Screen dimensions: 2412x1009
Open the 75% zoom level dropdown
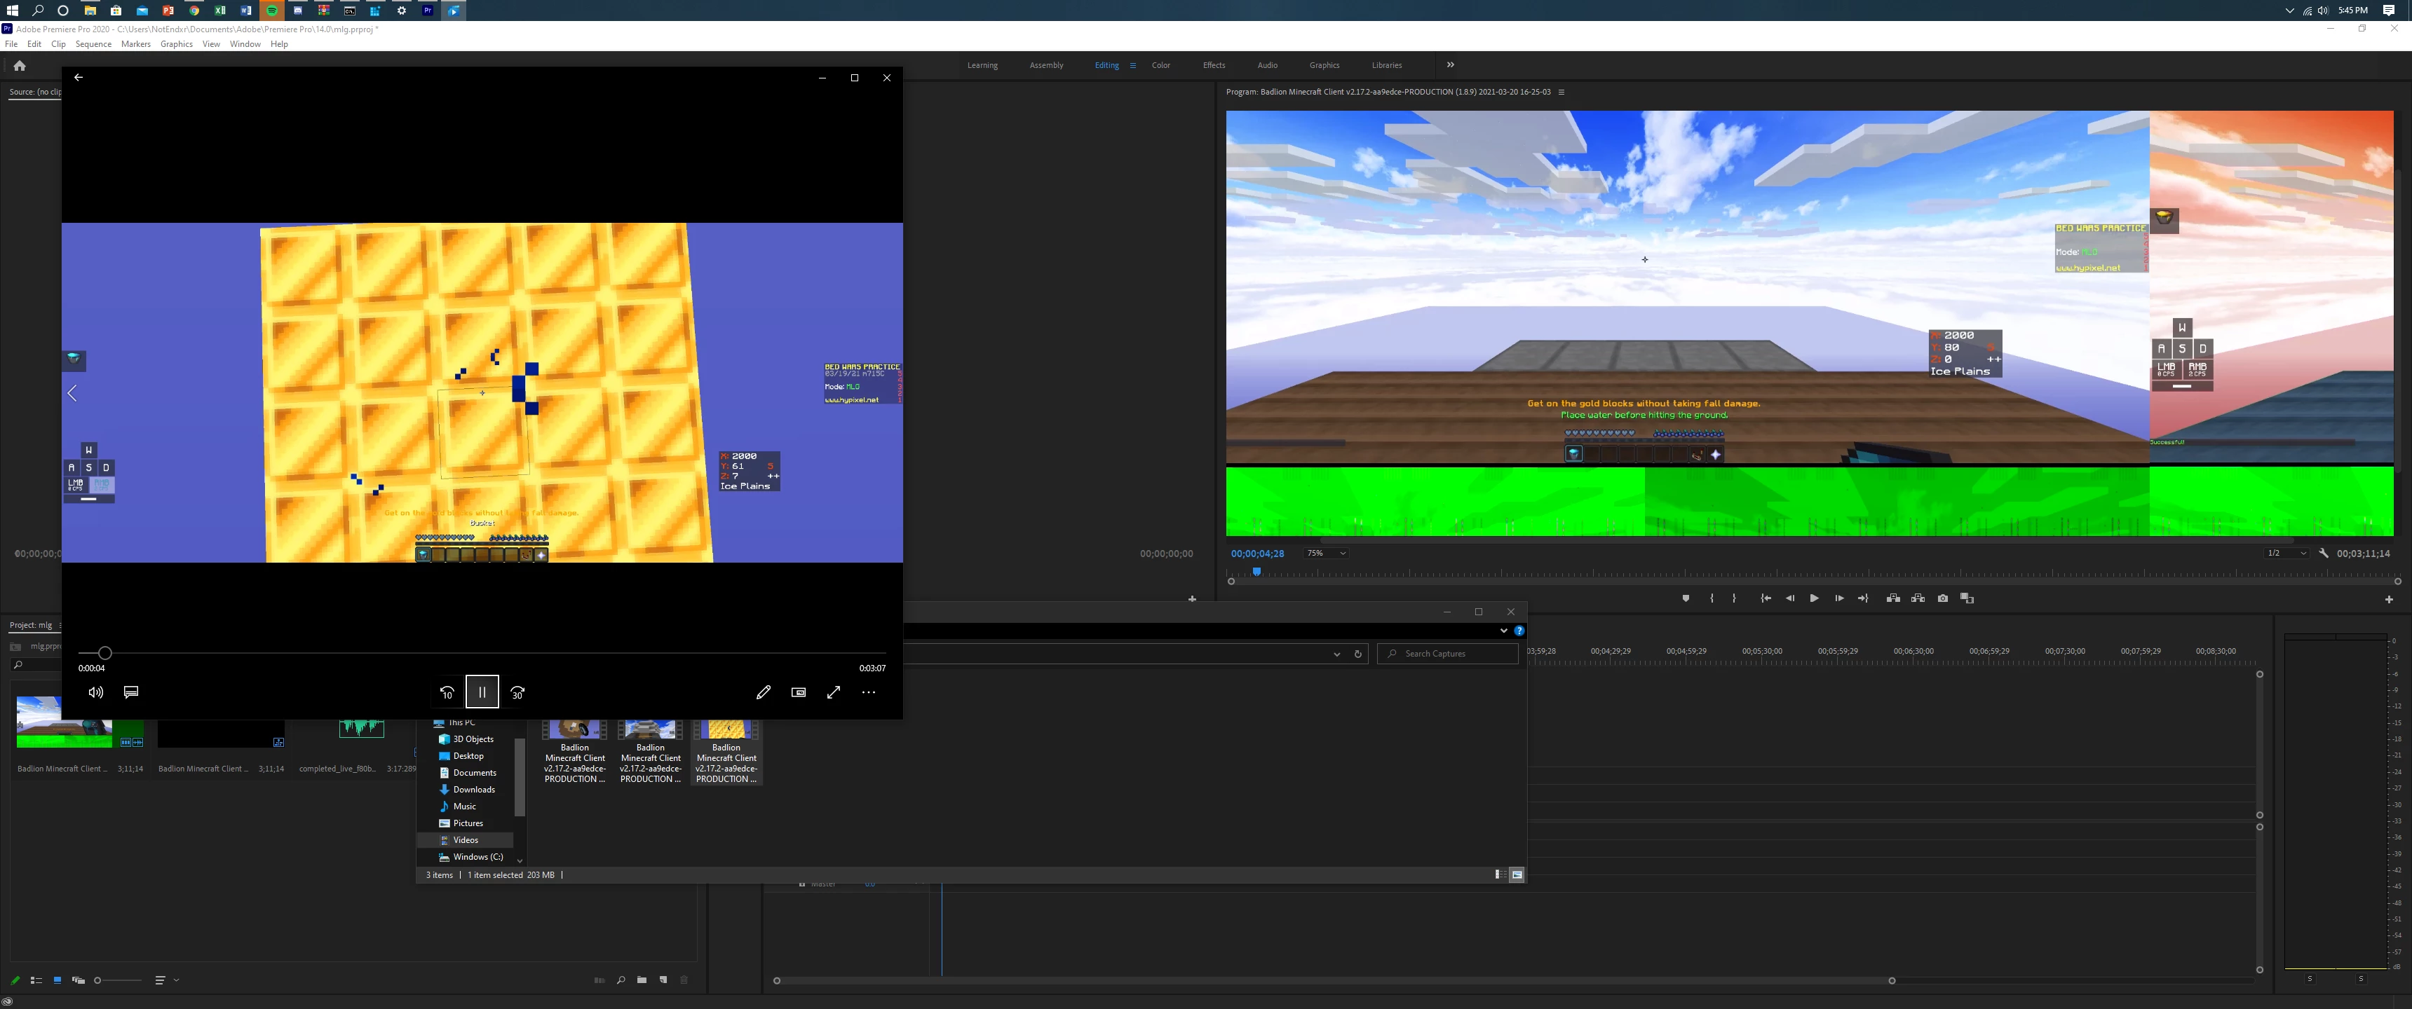click(1326, 553)
